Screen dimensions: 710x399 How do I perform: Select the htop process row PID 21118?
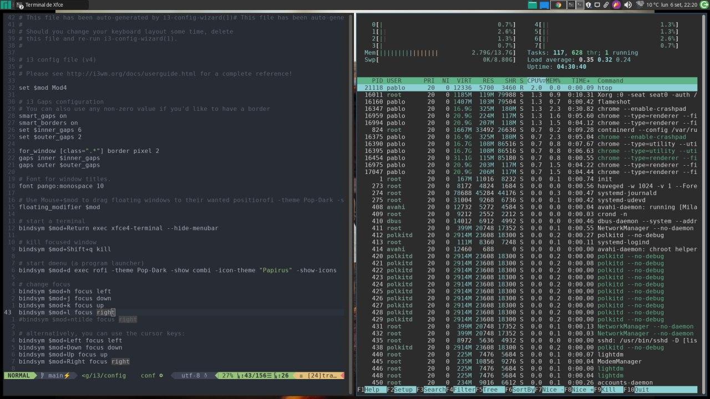pos(527,88)
